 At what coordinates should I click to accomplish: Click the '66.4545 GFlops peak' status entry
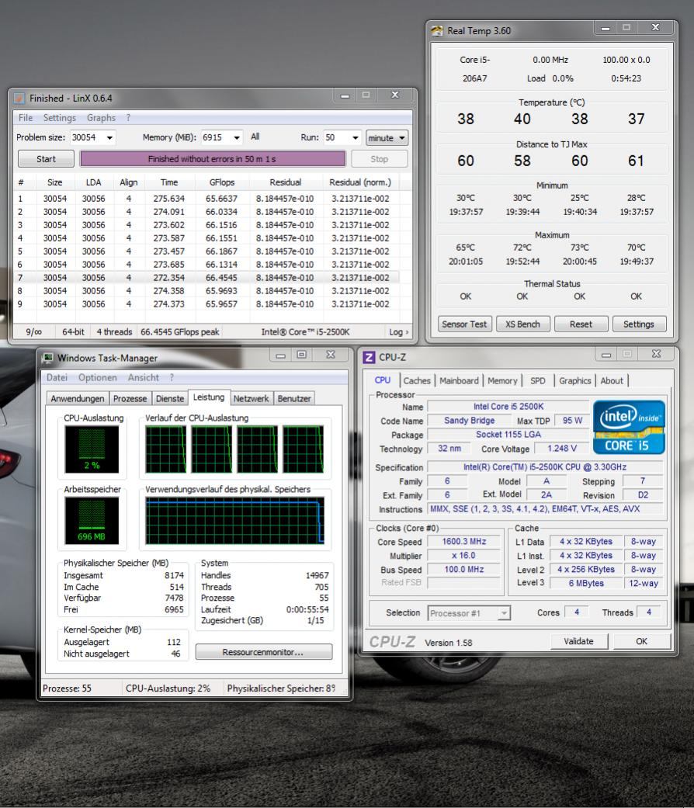pos(180,332)
